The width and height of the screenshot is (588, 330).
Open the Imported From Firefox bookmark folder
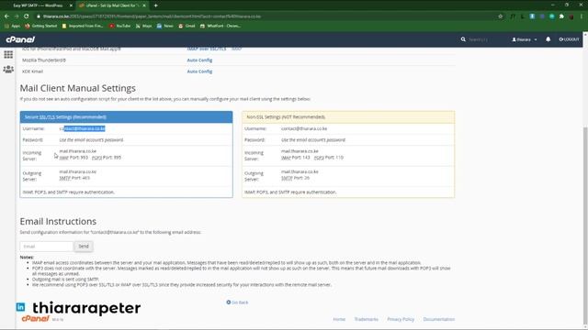pyautogui.click(x=83, y=27)
